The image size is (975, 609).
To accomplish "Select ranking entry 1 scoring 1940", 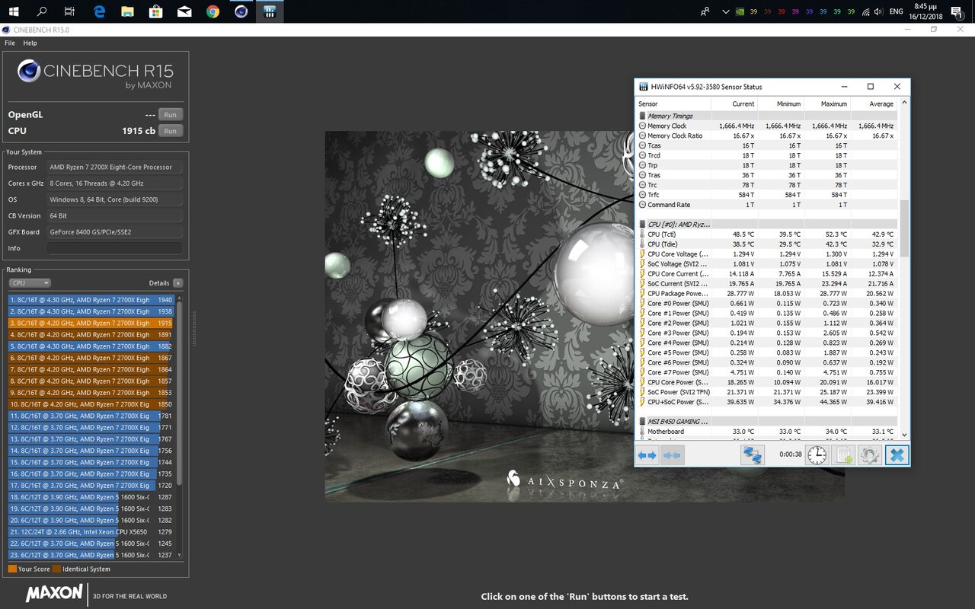I will (x=91, y=300).
